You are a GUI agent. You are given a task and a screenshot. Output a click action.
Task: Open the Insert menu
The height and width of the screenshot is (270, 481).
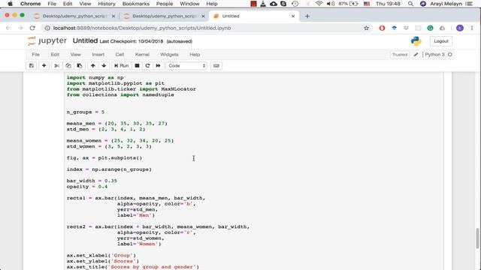[x=98, y=55]
